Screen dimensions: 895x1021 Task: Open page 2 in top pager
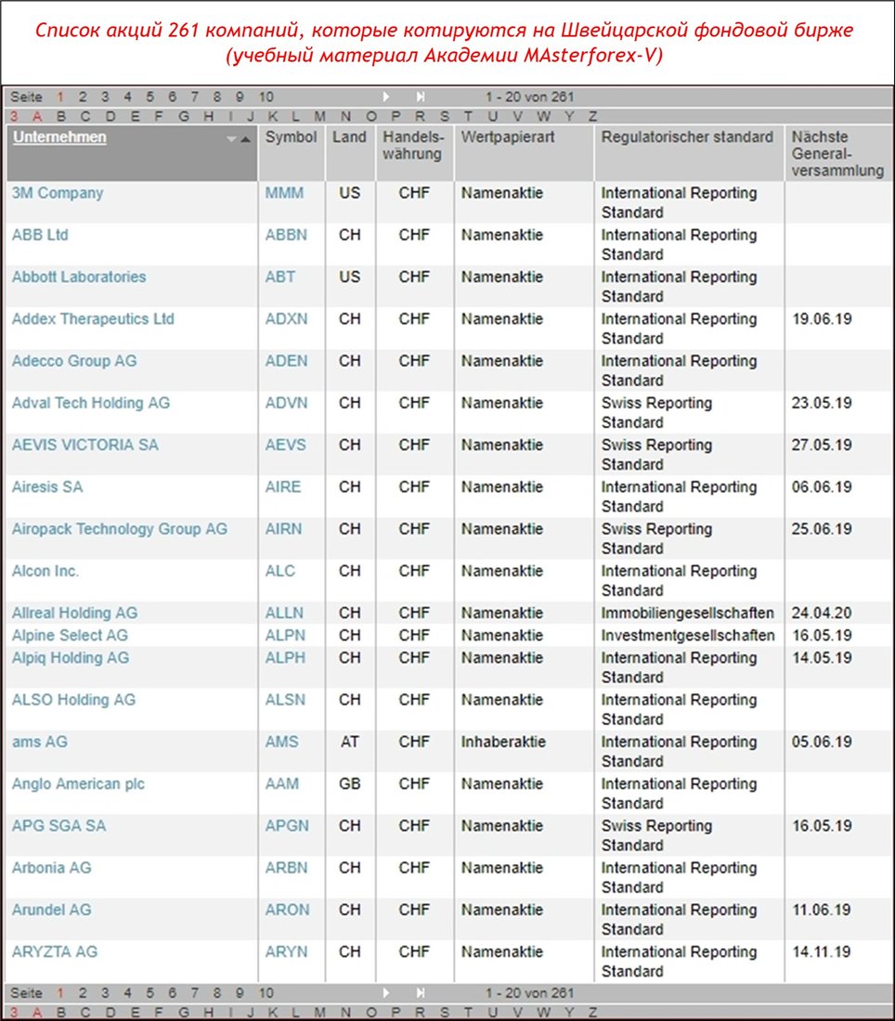click(x=83, y=97)
